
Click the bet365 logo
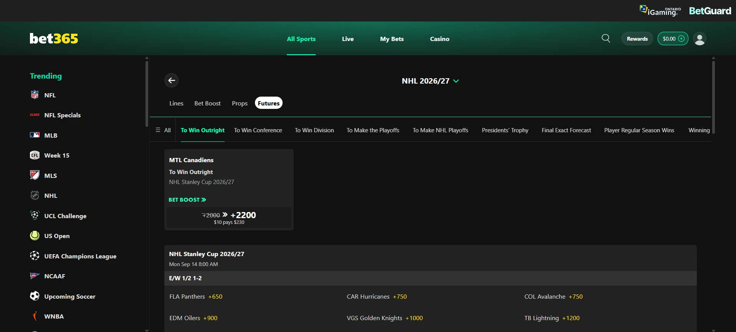pos(54,38)
